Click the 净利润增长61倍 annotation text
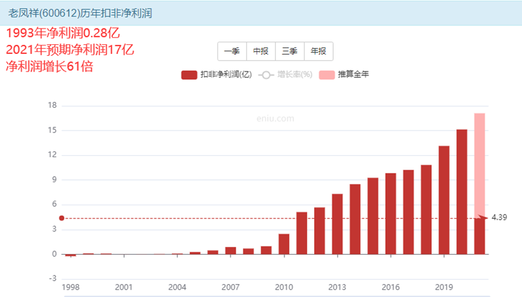522x297 pixels. tap(49, 66)
